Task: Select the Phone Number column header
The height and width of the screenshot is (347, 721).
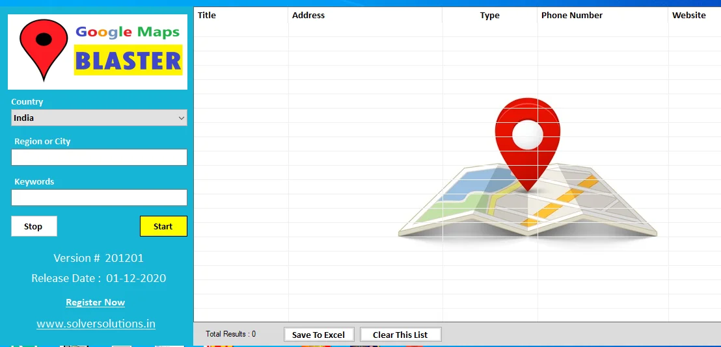Action: [572, 15]
